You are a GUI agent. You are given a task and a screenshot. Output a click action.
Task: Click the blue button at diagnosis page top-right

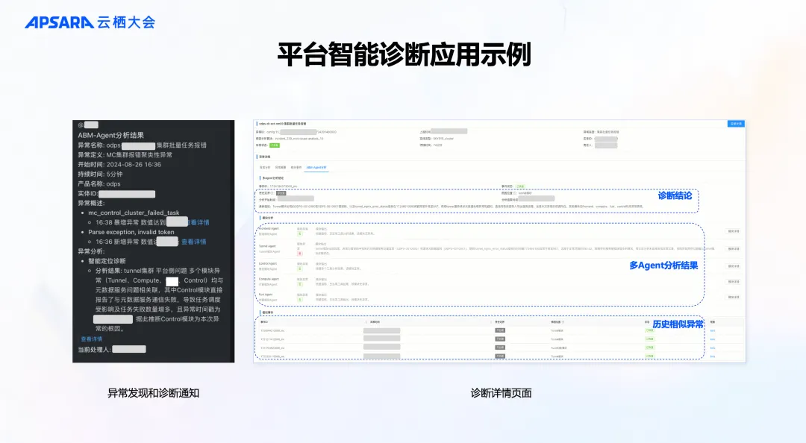[736, 124]
